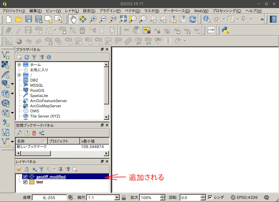Open the プロセッシング menu
279x202 pixels.
(227, 11)
